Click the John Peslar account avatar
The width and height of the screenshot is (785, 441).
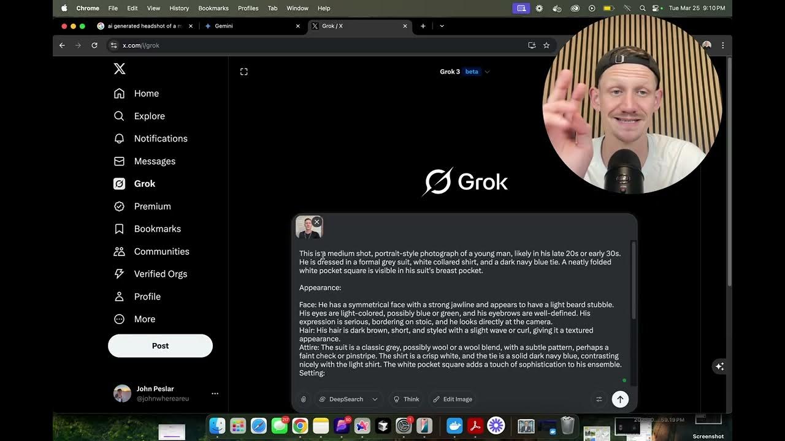point(122,393)
